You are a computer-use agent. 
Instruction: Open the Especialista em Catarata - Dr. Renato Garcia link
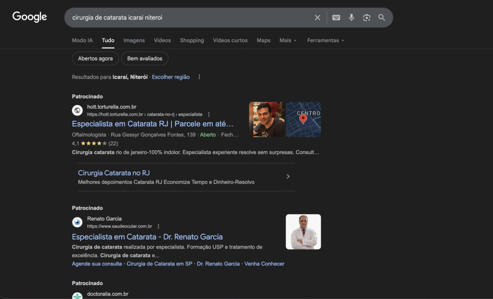click(147, 237)
